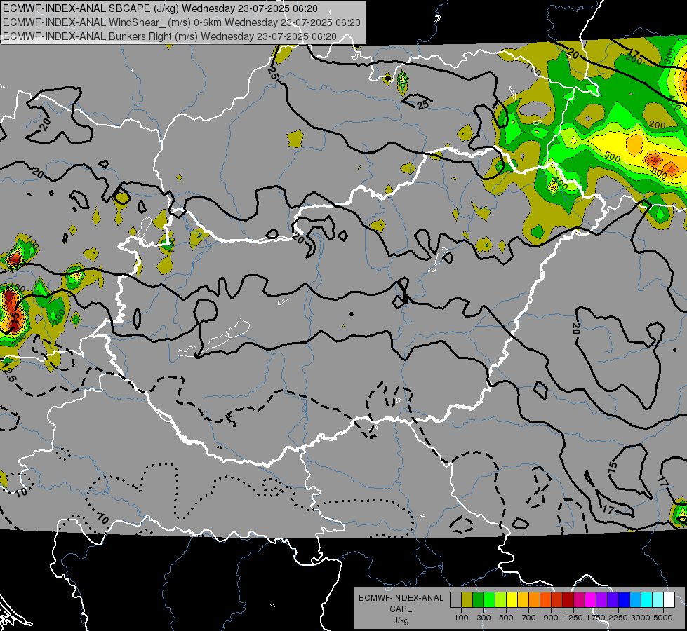Click the Bunkers Right title line
Image resolution: width=687 pixels, height=631 pixels.
click(170, 36)
